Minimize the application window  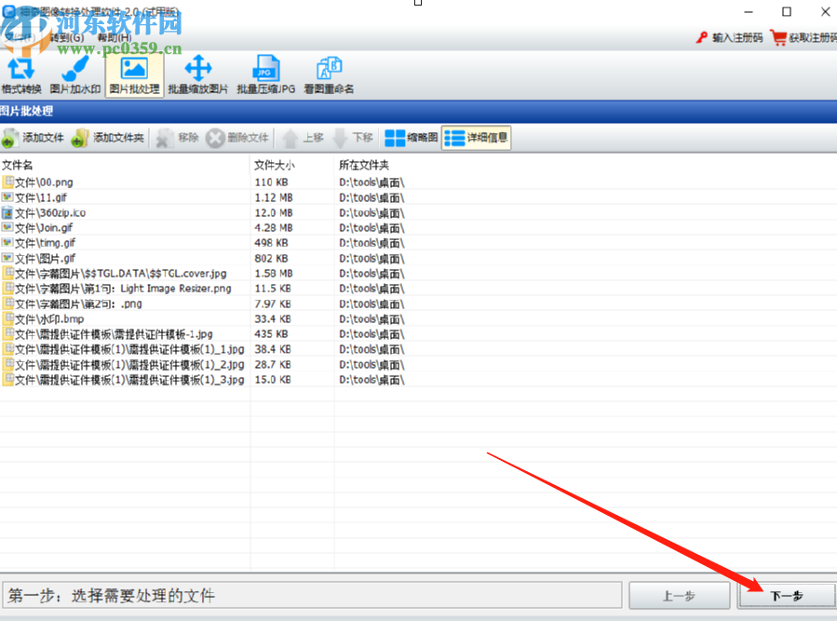tap(749, 11)
